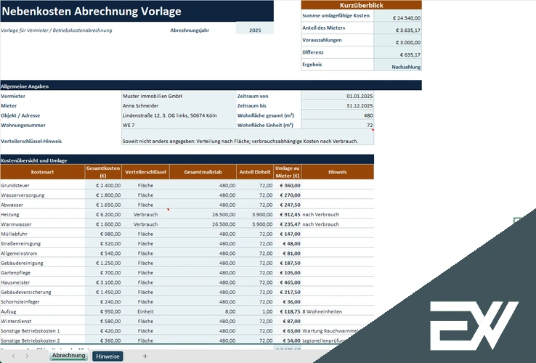Screen dimensions: 536x363
Task: Select the Abrechnungsjahr cell showing 2025
Action: coord(255,30)
